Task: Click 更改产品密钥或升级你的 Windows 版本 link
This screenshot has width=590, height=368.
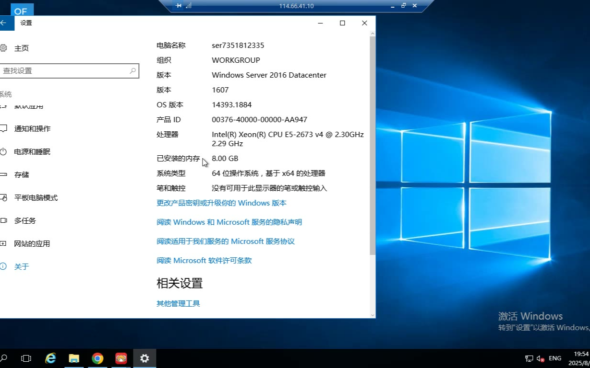Action: pos(221,203)
